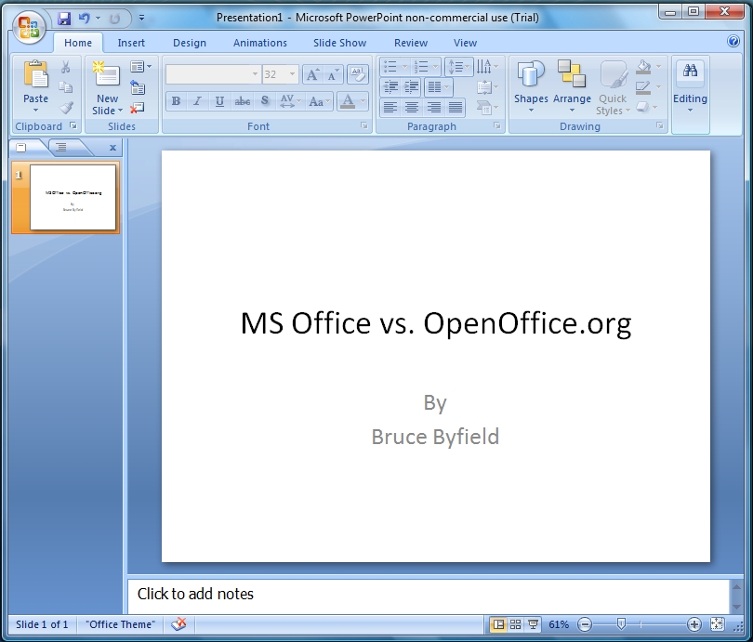Toggle underline formatting
This screenshot has height=642, width=753.
pos(220,101)
